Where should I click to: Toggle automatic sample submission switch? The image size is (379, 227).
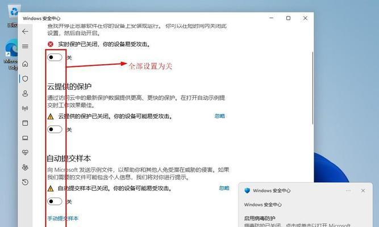[55, 201]
